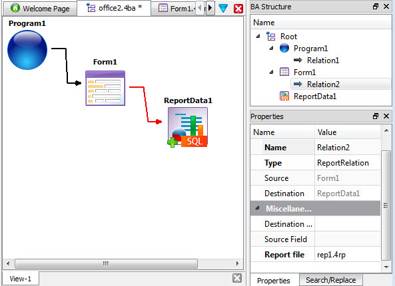Screen dimensions: 395x286
Task: Click the empty Source Field value cell
Action: (348, 239)
